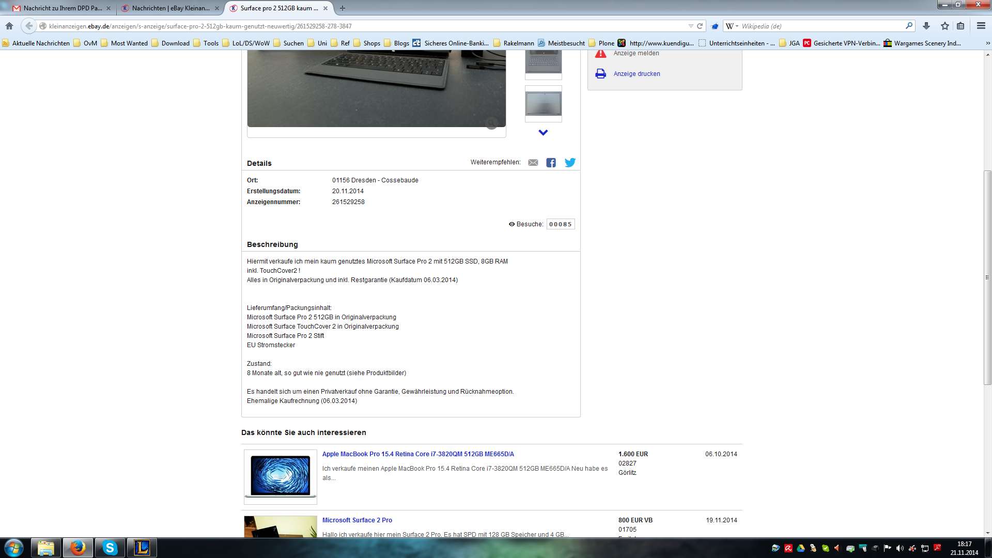Open the Windows Start button
992x558 pixels.
pos(14,548)
